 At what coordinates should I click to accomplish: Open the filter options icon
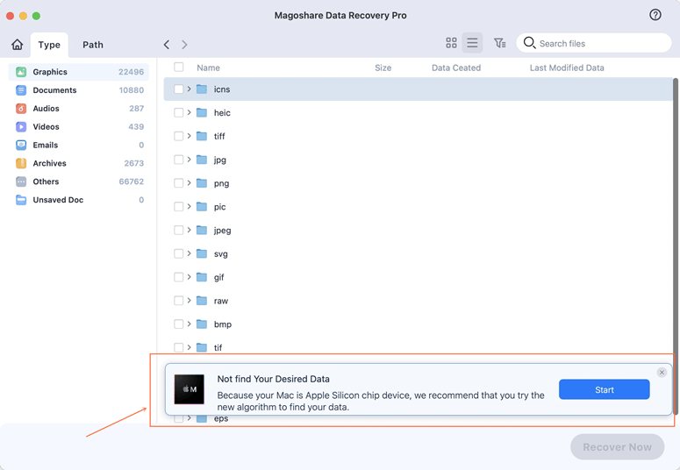[x=499, y=42]
